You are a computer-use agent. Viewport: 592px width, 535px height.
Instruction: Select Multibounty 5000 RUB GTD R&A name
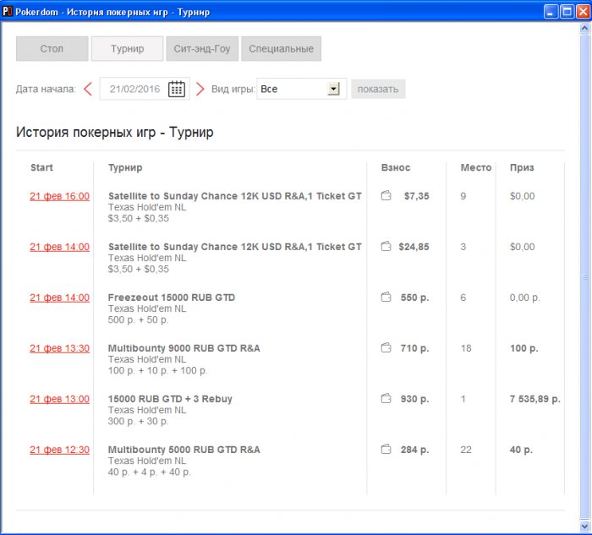pyautogui.click(x=184, y=450)
